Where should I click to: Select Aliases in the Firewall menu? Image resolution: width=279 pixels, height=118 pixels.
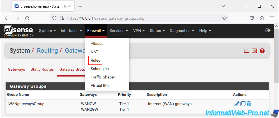coord(97,43)
